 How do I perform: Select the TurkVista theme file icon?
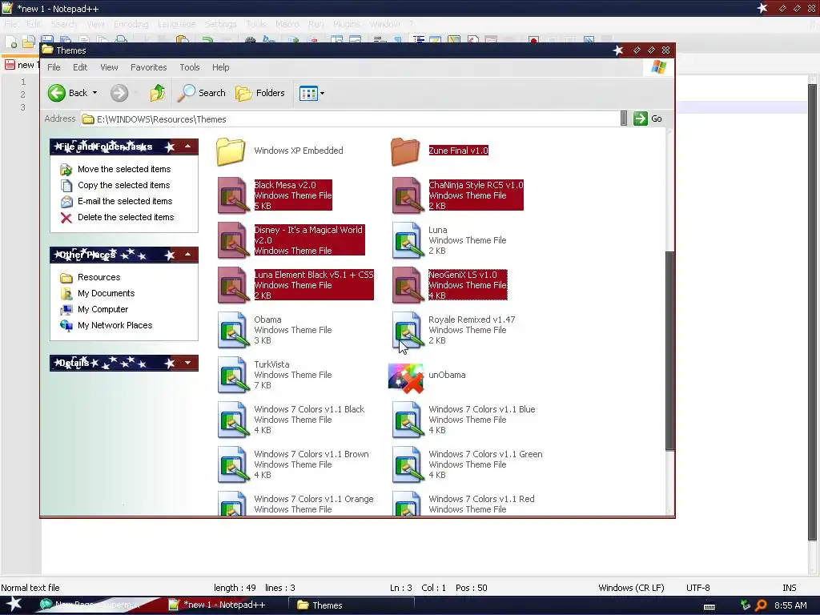tap(233, 375)
